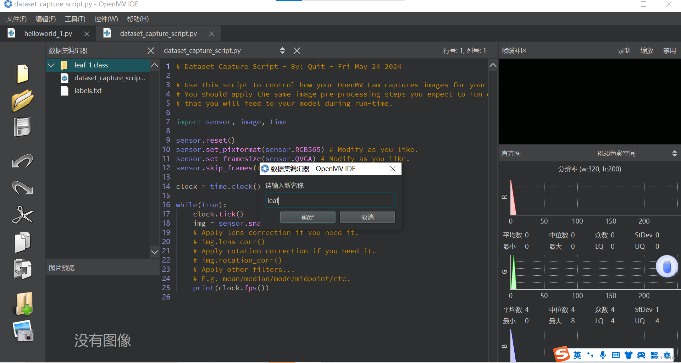
Task: Click the leaf_1.class folder icon
Action: (x=64, y=65)
